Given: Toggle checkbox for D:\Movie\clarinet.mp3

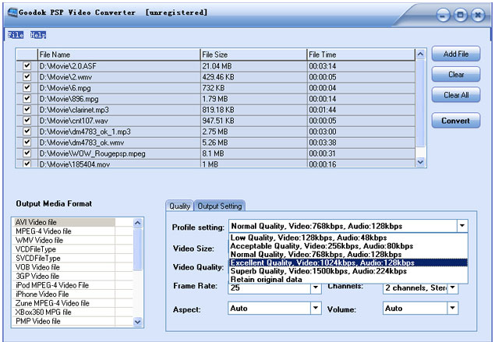Looking at the screenshot, I should click(x=27, y=110).
